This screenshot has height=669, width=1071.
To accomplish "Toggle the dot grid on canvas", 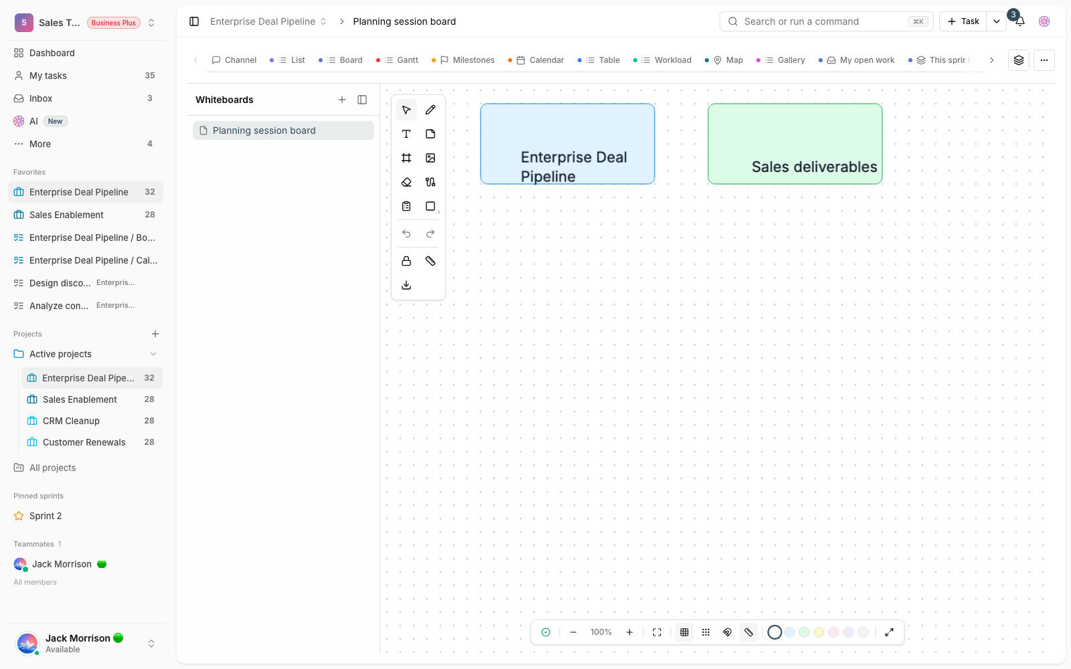I will 706,632.
